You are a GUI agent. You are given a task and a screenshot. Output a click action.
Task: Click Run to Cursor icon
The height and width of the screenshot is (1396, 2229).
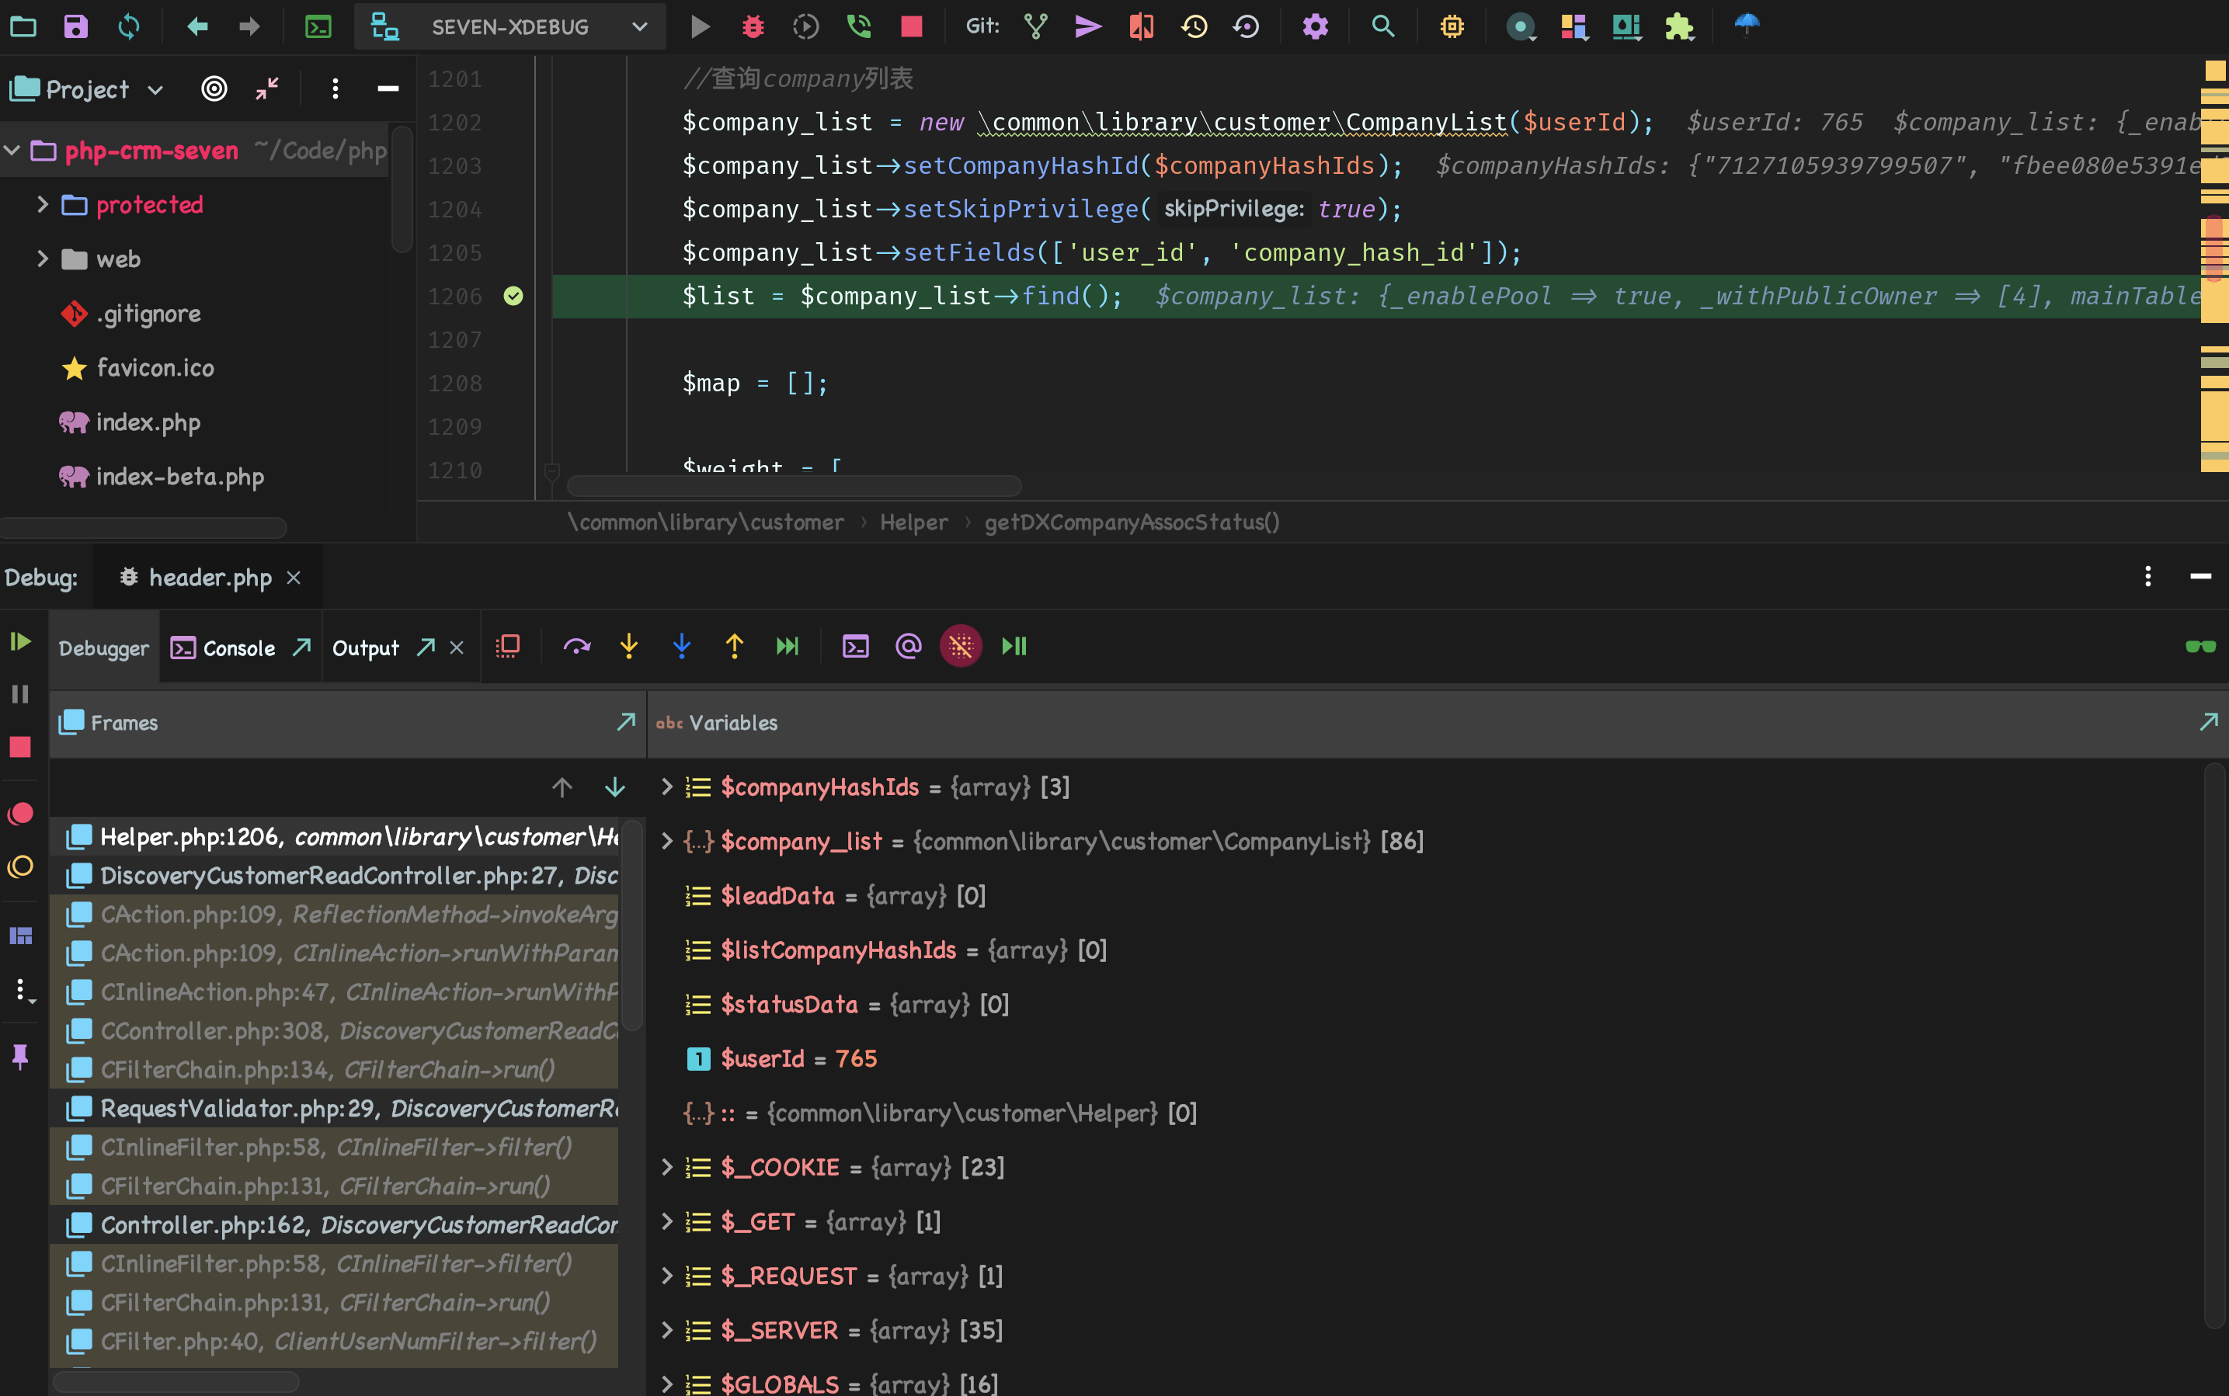pos(787,648)
